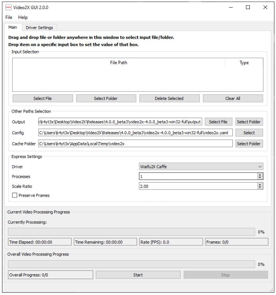This screenshot has width=276, height=295.
Task: Click the Processes value field
Action: pos(198,176)
